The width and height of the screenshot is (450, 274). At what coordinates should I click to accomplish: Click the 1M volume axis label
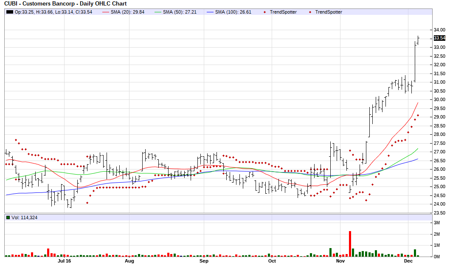tap(437, 245)
